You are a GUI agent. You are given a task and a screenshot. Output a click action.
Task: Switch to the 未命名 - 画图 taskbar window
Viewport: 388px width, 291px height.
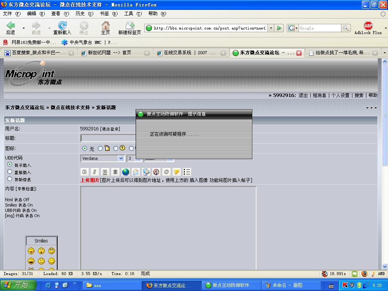pyautogui.click(x=291, y=285)
